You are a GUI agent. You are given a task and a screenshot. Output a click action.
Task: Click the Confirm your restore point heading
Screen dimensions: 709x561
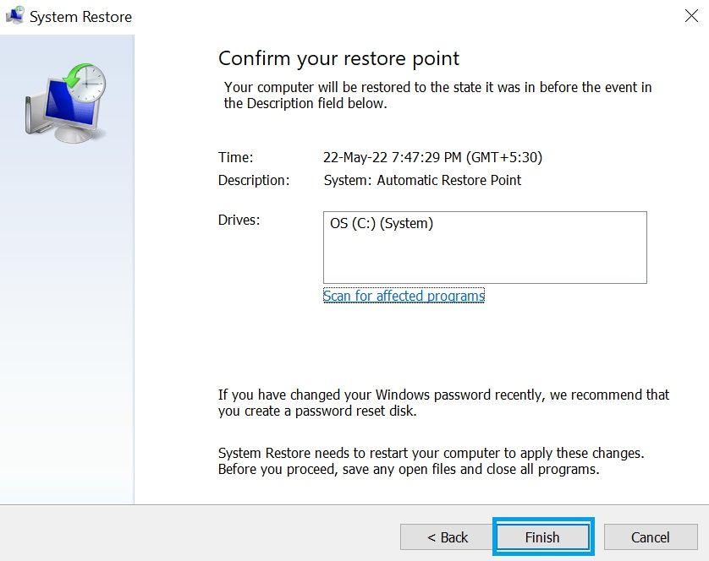pyautogui.click(x=338, y=58)
